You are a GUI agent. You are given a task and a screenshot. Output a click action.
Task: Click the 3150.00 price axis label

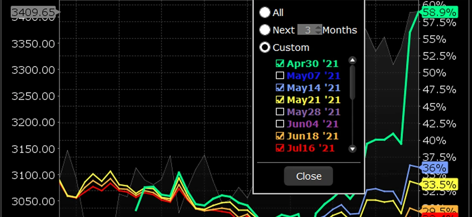click(33, 149)
